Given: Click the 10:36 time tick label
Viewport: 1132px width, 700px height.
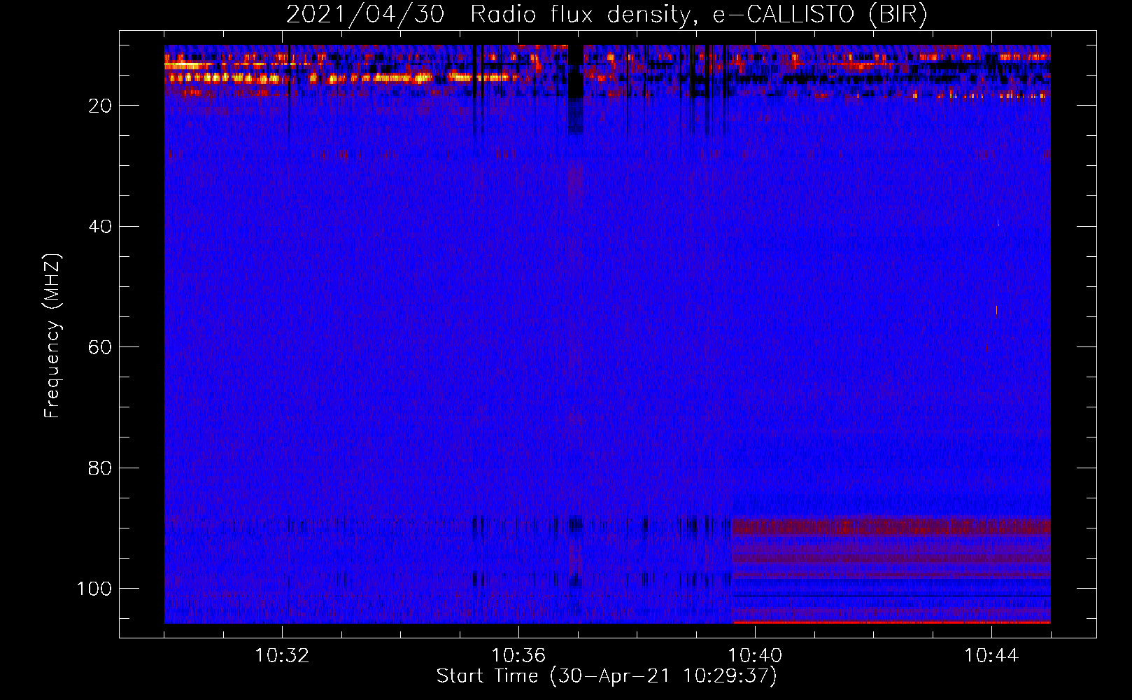Looking at the screenshot, I should coord(518,656).
